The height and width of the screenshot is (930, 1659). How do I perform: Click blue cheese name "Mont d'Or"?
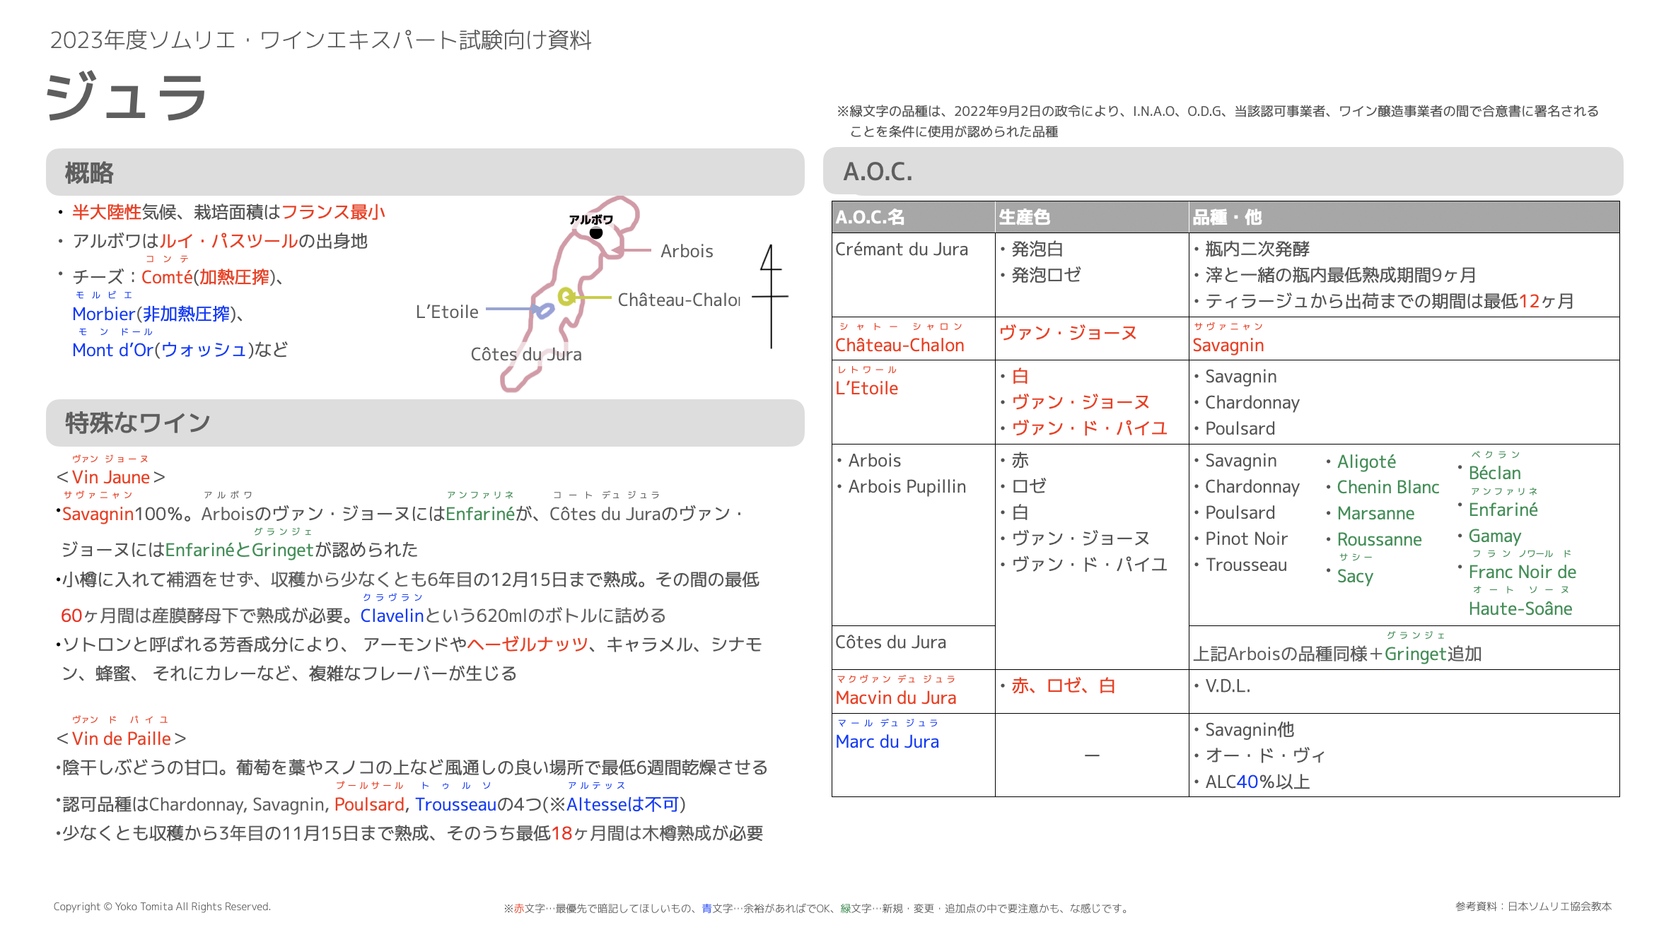(112, 350)
